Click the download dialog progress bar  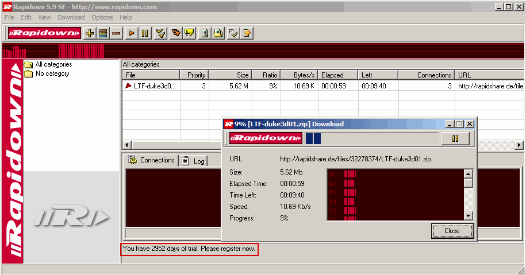pyautogui.click(x=372, y=138)
